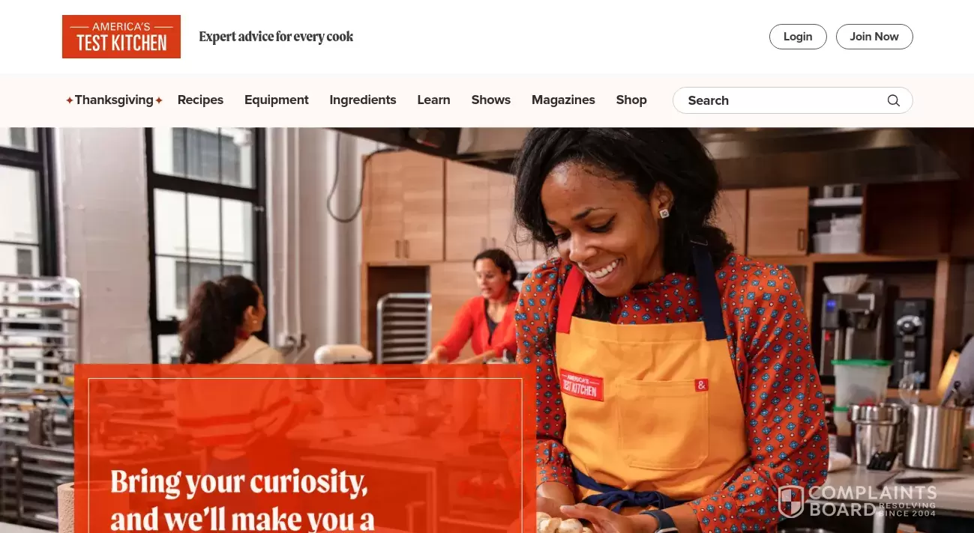Visit the Shop link

(x=631, y=100)
